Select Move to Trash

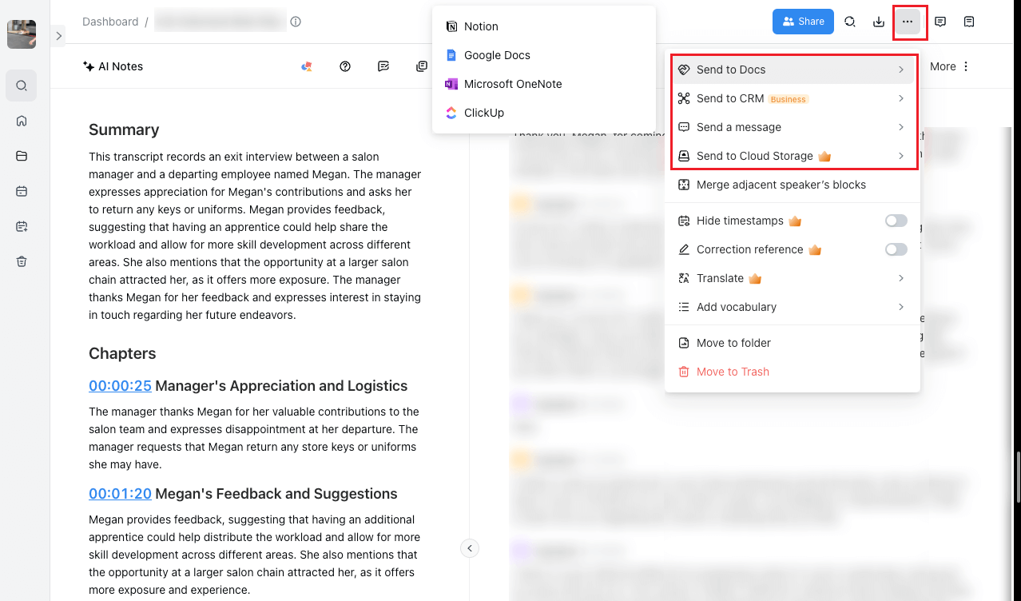[x=793, y=372]
